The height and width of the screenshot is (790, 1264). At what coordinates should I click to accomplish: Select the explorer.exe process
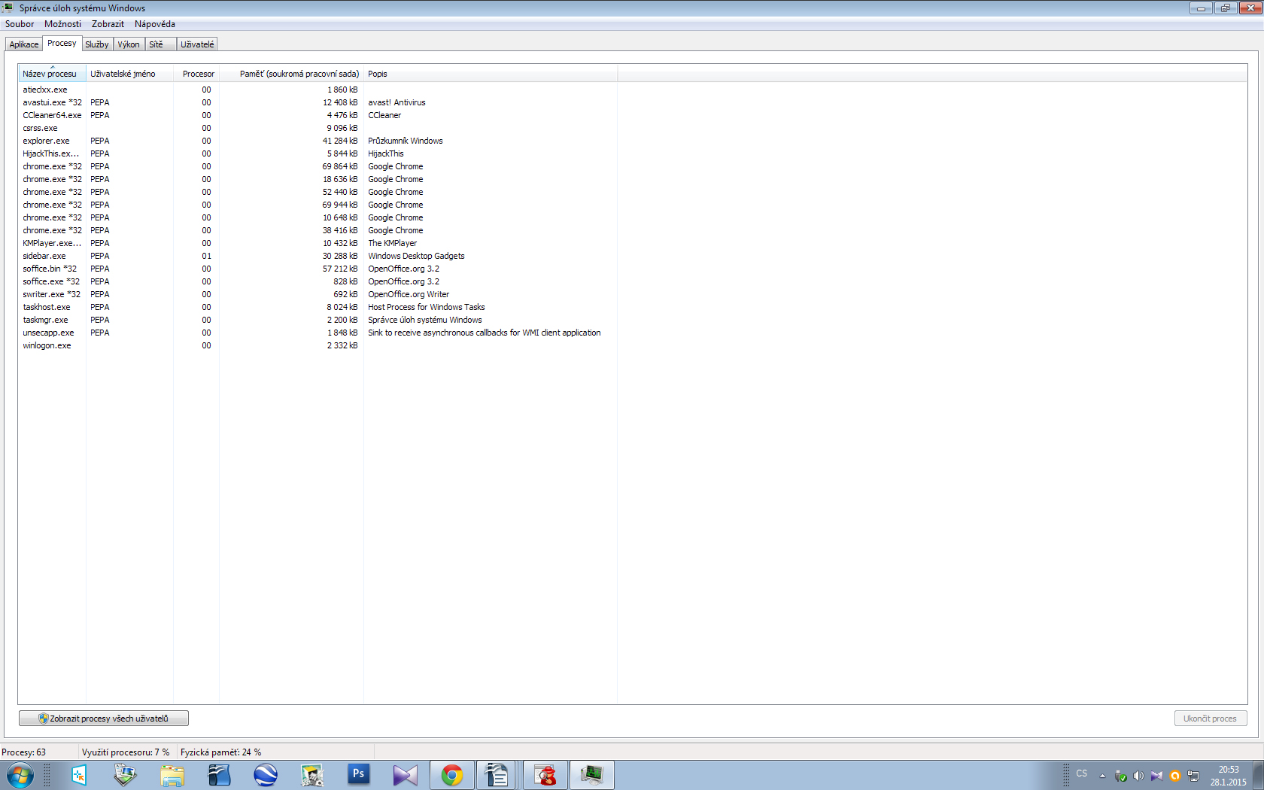point(318,141)
